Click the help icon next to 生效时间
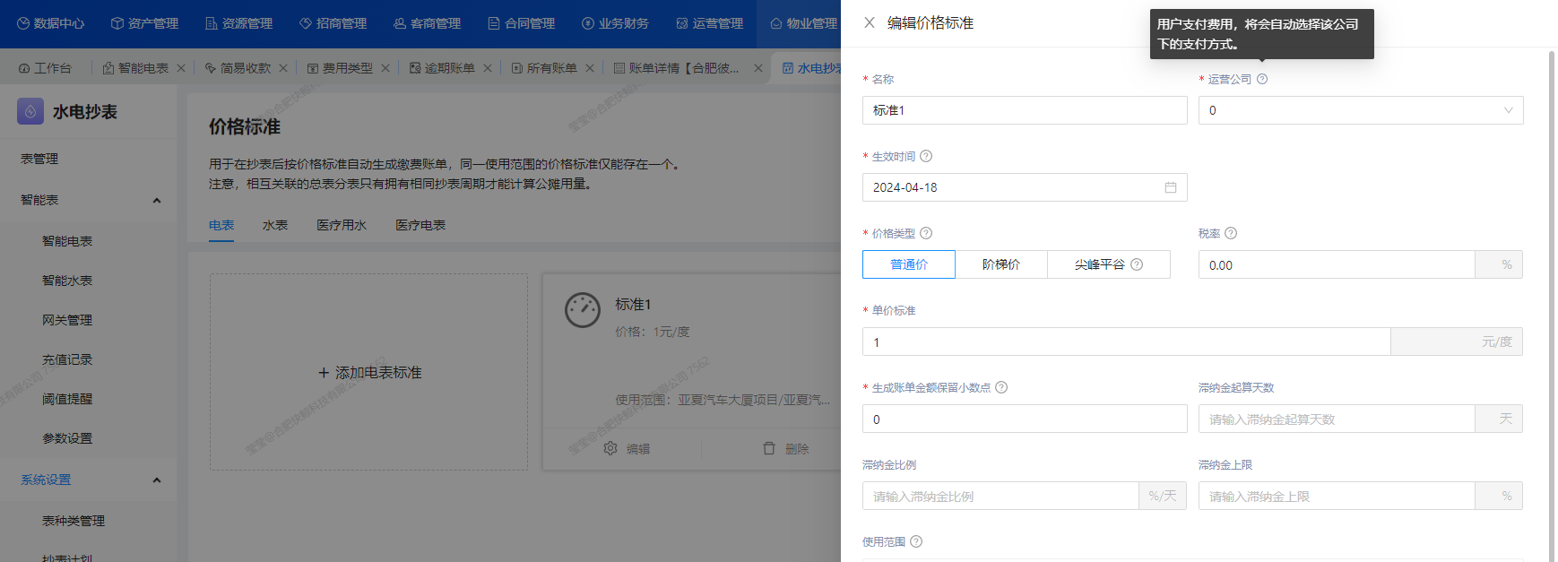Image resolution: width=1558 pixels, height=562 pixels. 926,156
